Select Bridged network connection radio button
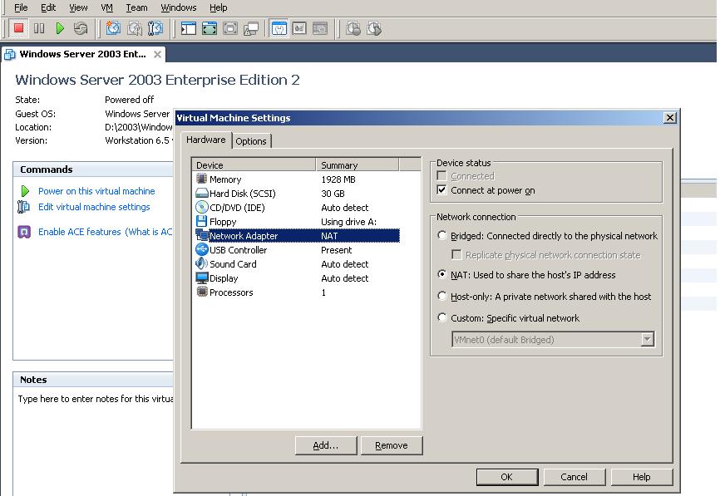This screenshot has height=496, width=725. [x=442, y=236]
